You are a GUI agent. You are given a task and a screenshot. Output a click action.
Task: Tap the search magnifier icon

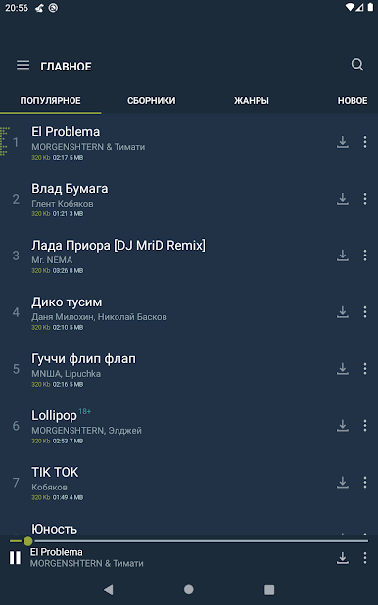coord(357,65)
